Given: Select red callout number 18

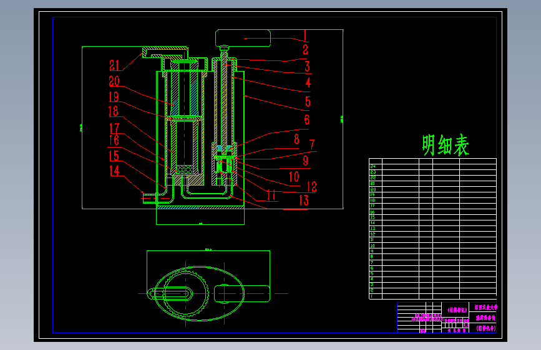Looking at the screenshot, I should pyautogui.click(x=113, y=111).
